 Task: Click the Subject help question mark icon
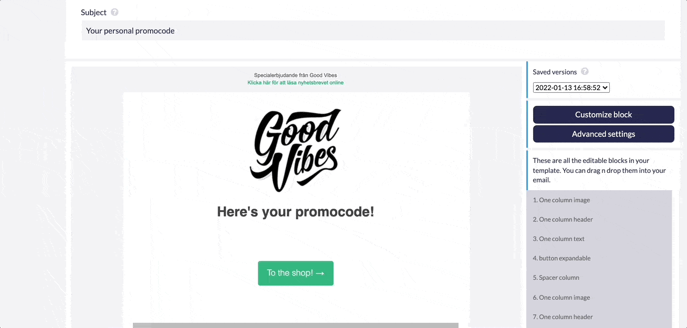point(114,12)
